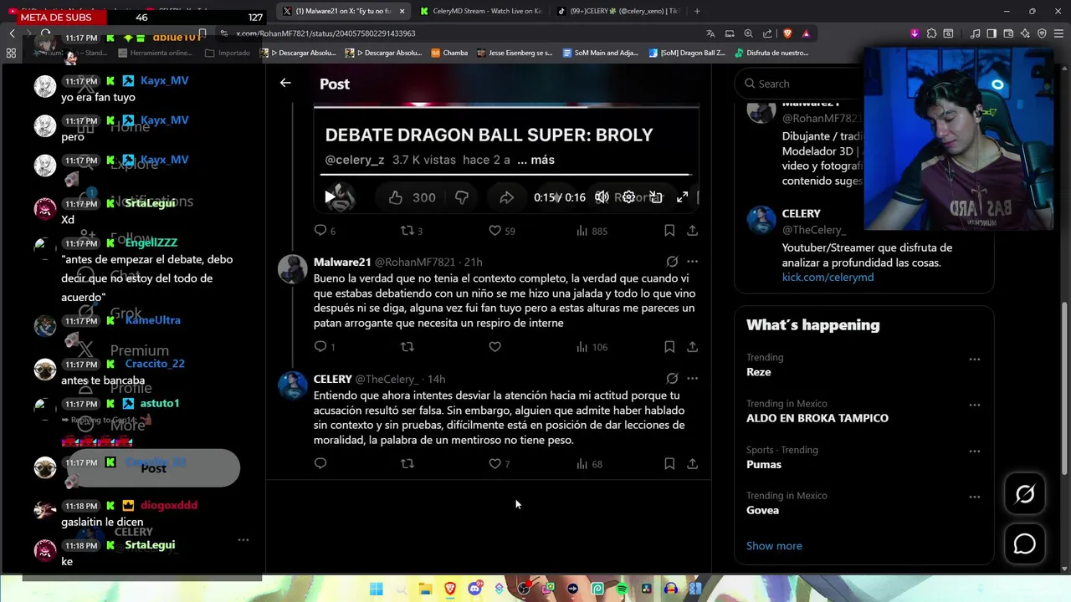
Task: Share CELERY's reply with 68 views
Action: 693,463
